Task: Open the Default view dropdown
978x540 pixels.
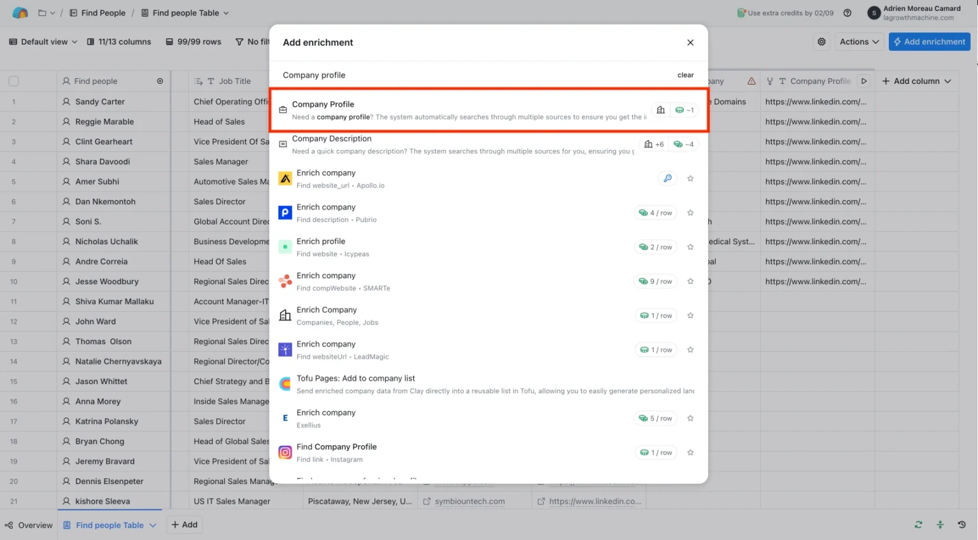Action: [x=43, y=42]
